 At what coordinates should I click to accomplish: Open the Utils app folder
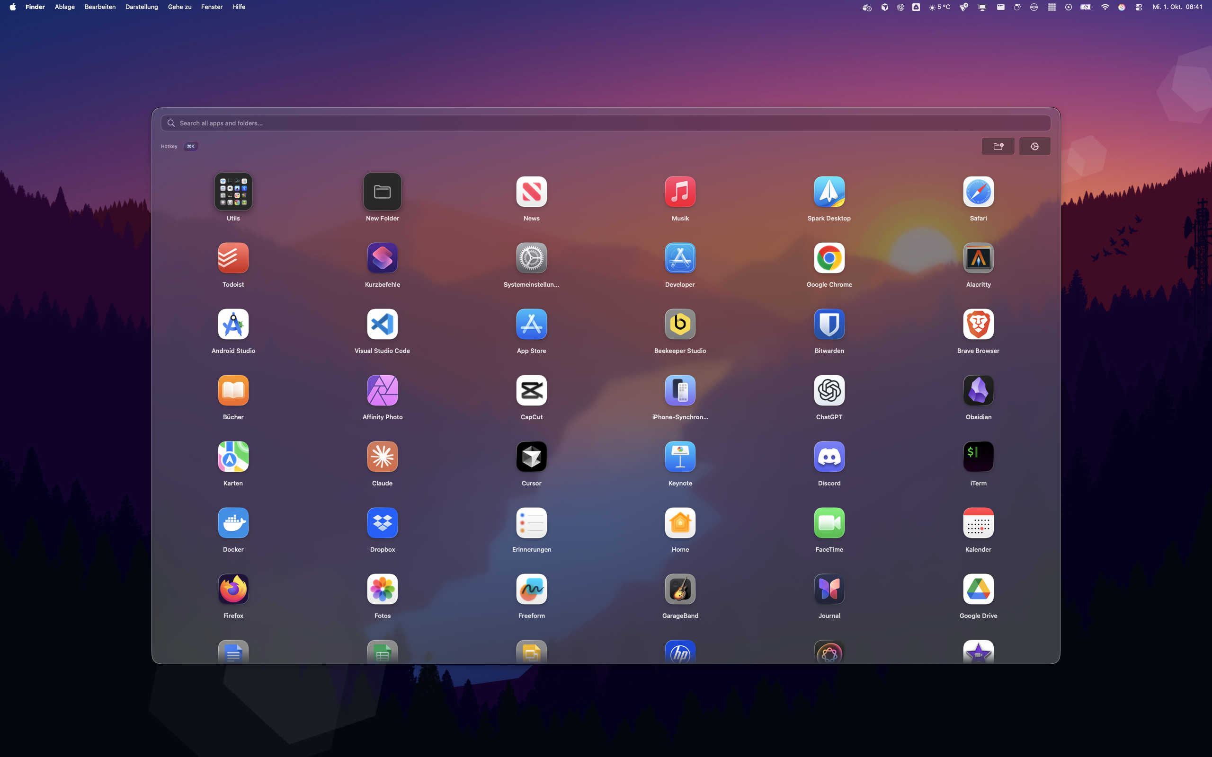point(233,192)
